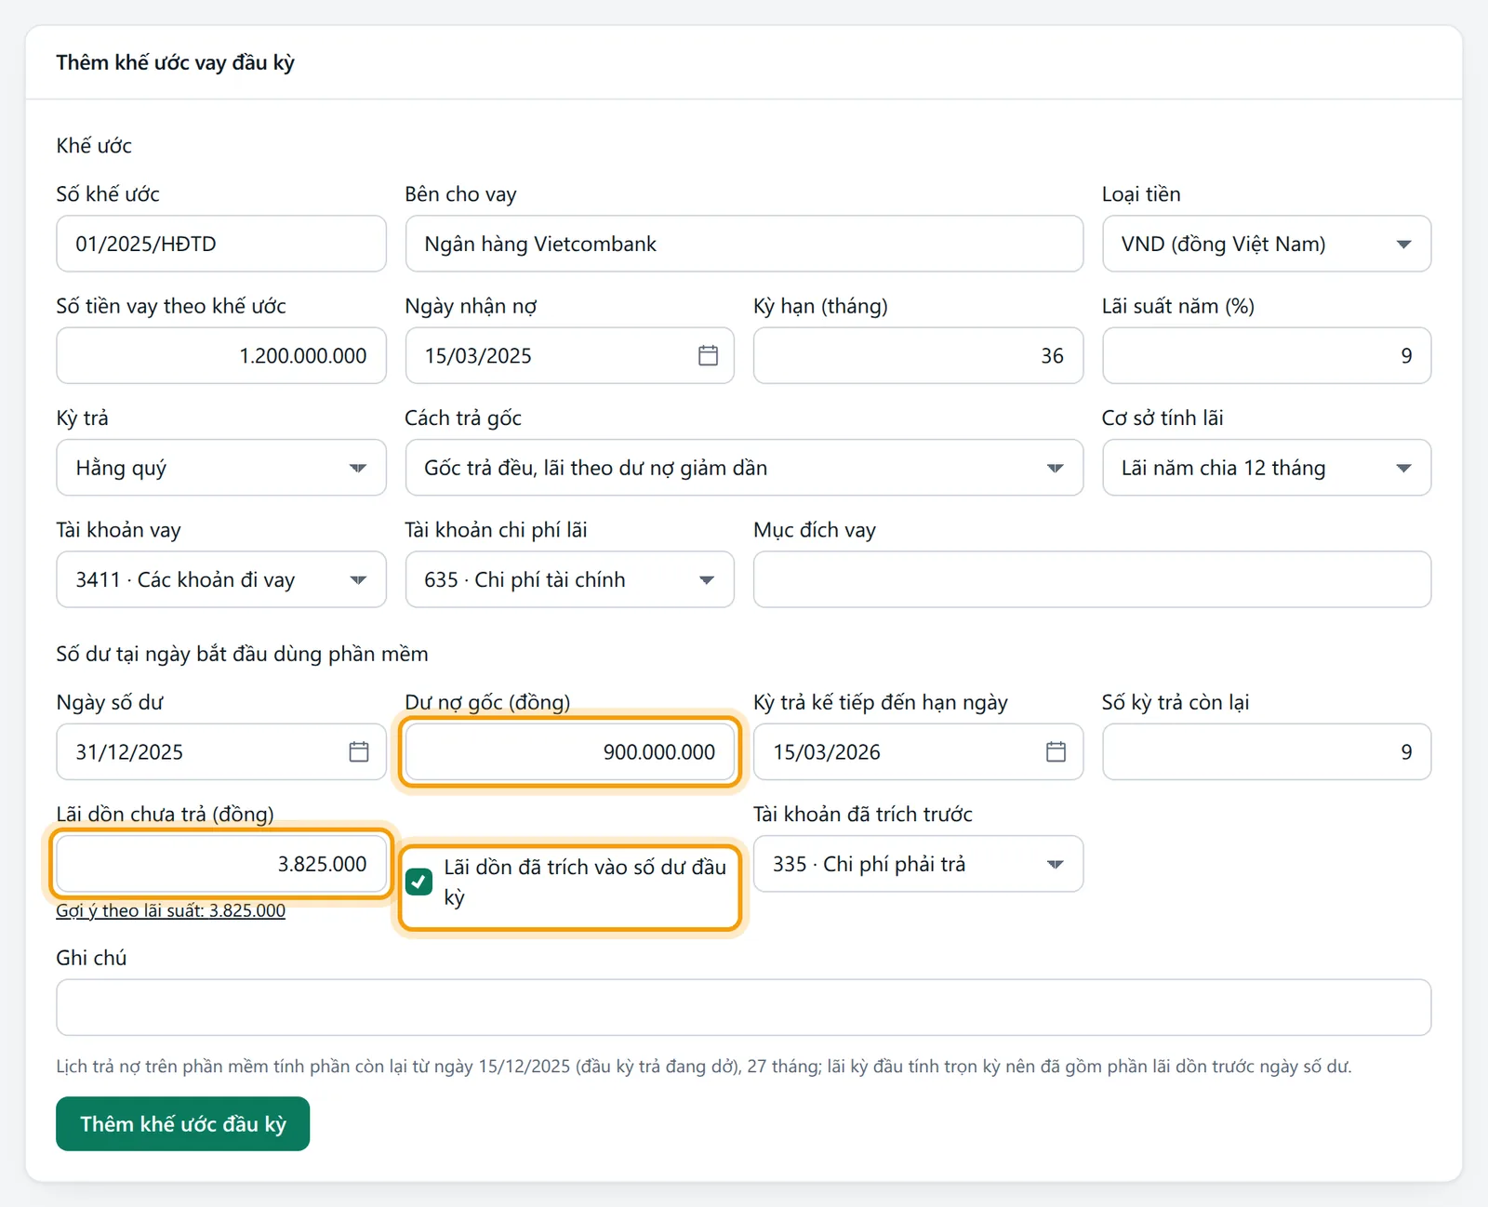Apply the Gợi ý theo lãi suất suggestion

pyautogui.click(x=170, y=910)
